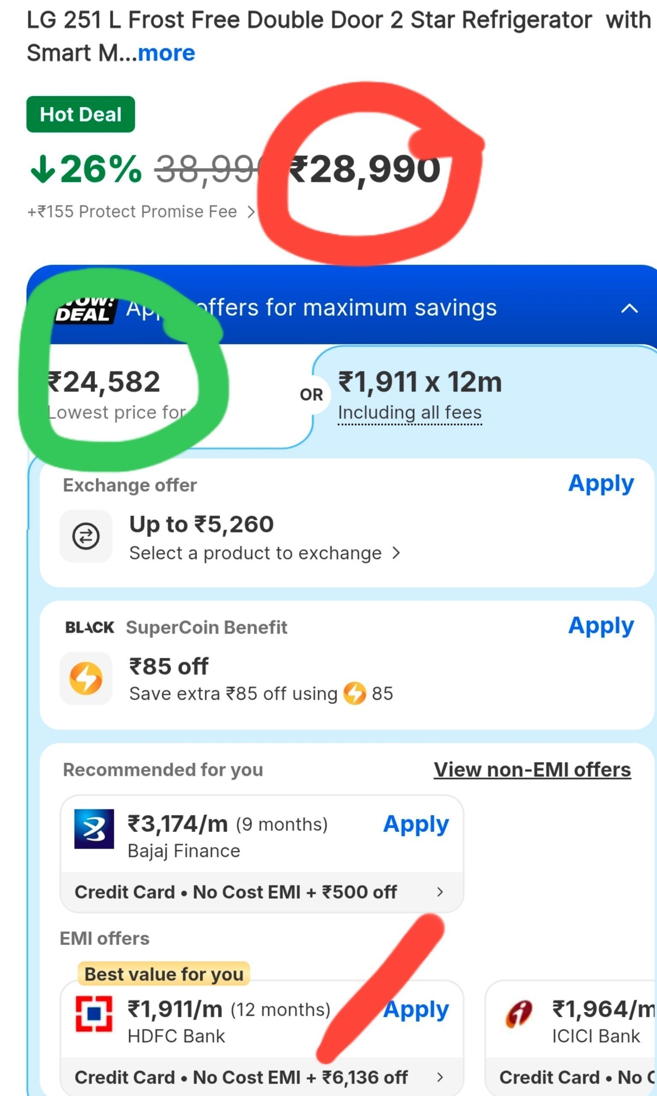Screen dimensions: 657x1096
Task: Expand Bajaj No Cost EMI ₹500 off details
Action: 262,892
